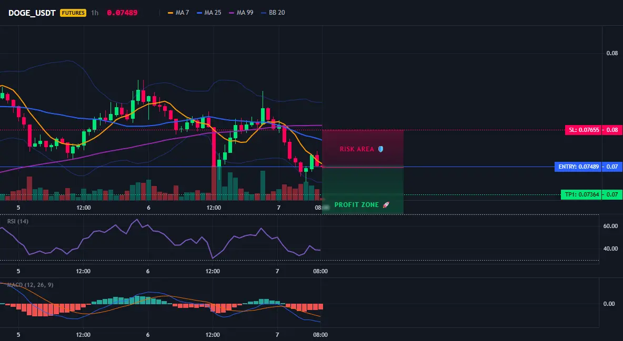623x341 pixels.
Task: Click the 08:00 label on MACD time axis
Action: pyautogui.click(x=320, y=335)
